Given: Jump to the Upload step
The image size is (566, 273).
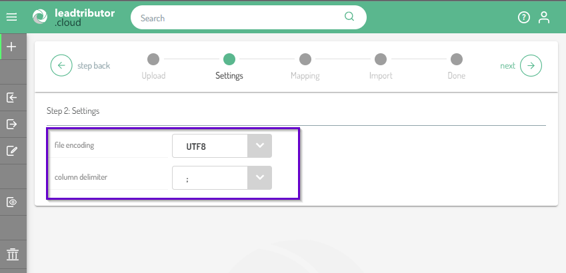Looking at the screenshot, I should tap(153, 59).
